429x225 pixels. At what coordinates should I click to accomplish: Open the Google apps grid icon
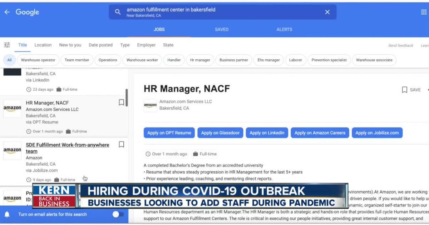click(x=424, y=12)
